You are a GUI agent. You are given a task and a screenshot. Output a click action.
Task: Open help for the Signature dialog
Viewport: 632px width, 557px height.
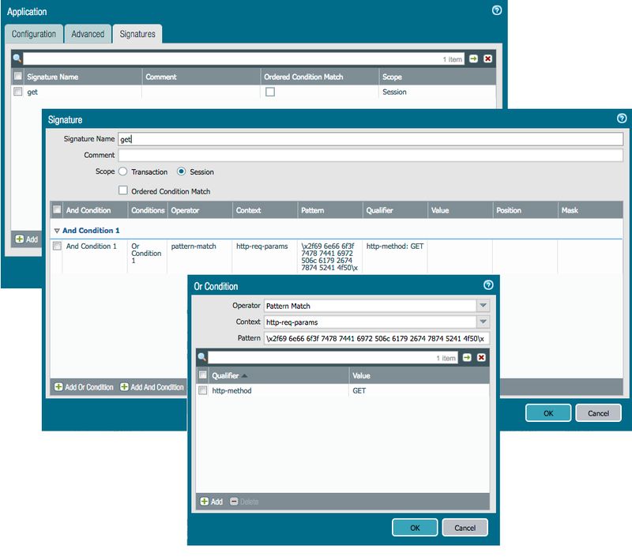(622, 118)
